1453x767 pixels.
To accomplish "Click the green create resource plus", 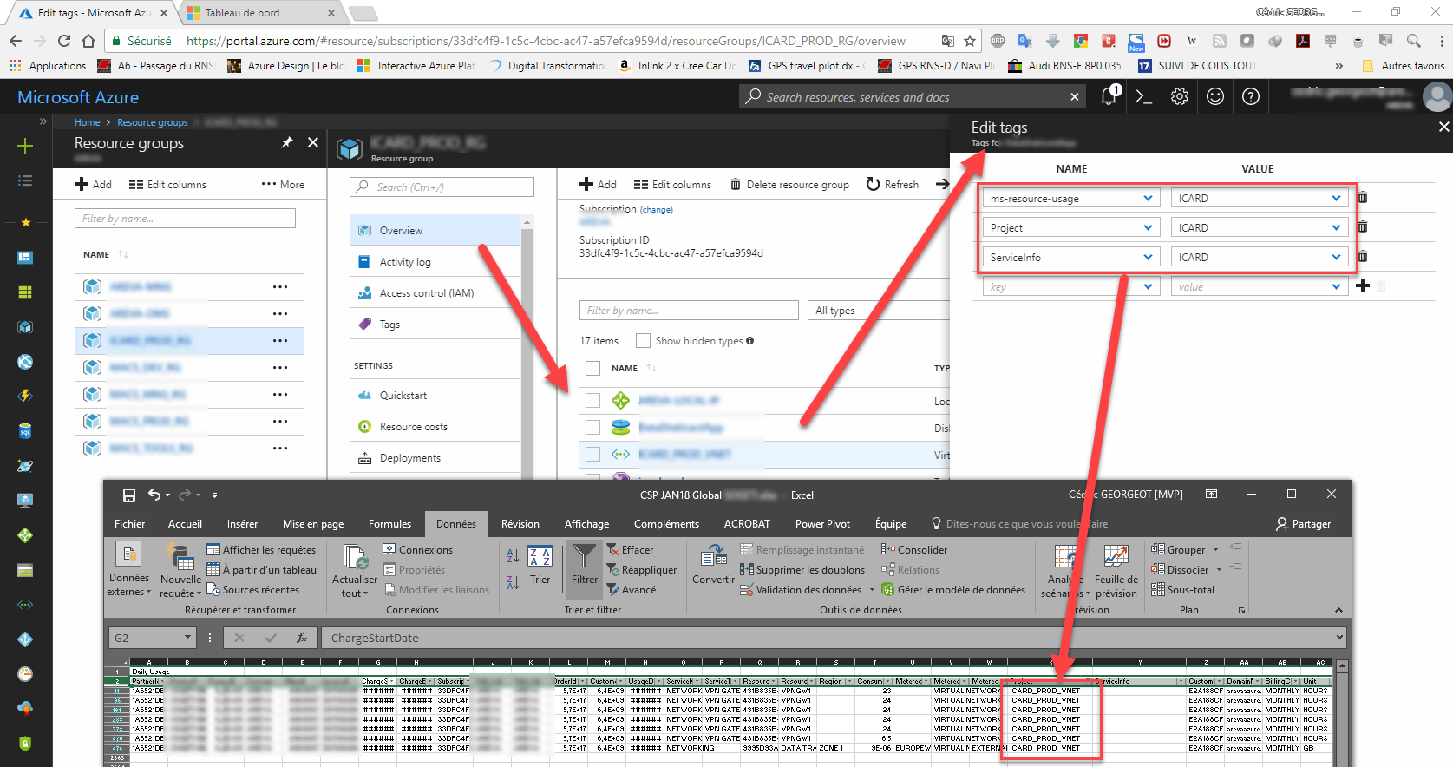I will coord(25,146).
